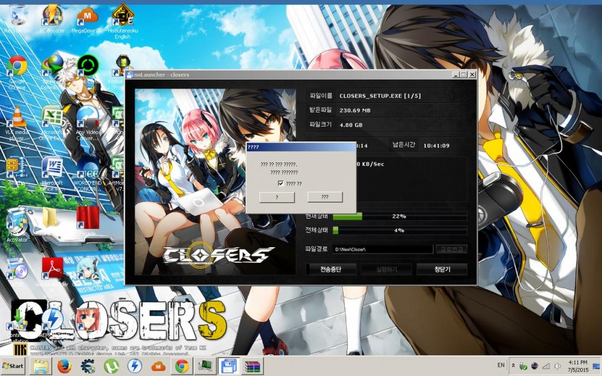Click the 22% current status progress bar
The height and width of the screenshot is (376, 602).
(400, 216)
